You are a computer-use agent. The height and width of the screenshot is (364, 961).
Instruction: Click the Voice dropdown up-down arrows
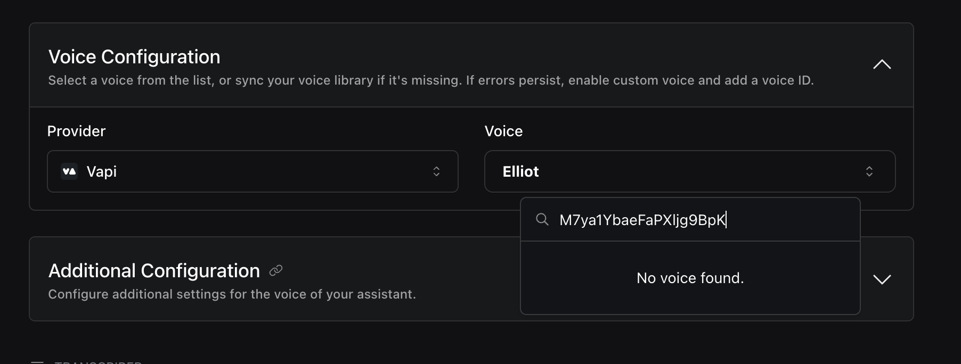click(869, 171)
